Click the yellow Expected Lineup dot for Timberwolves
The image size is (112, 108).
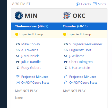(17, 34)
